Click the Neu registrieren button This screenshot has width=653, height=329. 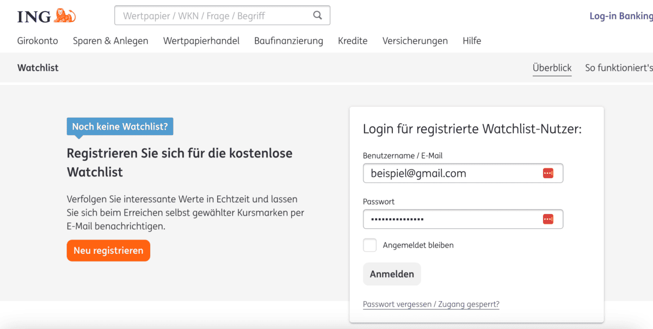pos(108,251)
